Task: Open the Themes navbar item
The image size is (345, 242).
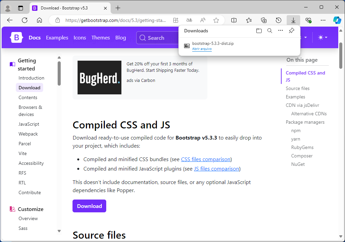Action: 100,38
